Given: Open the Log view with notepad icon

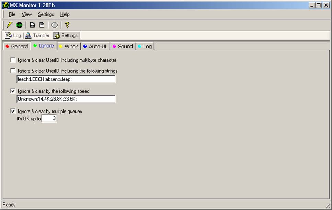Looking at the screenshot, I should [13, 36].
